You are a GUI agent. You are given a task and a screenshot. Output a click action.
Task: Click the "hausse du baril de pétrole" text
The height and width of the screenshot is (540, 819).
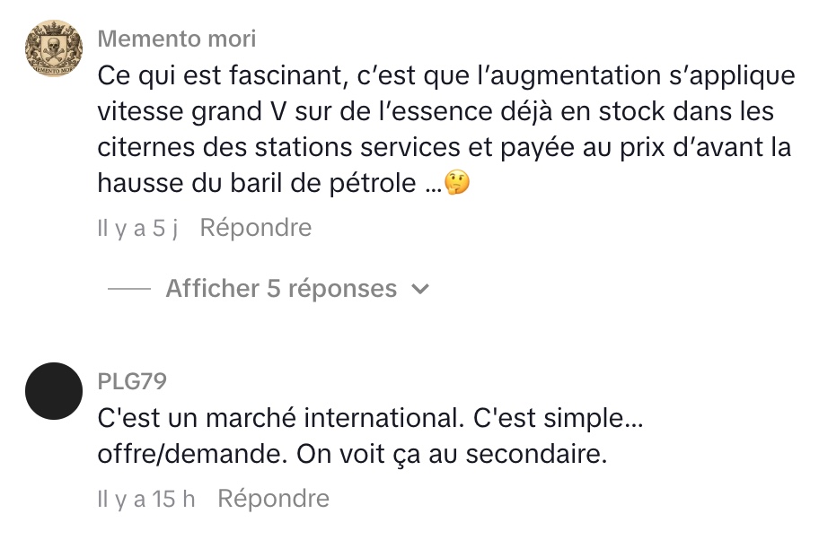(x=256, y=183)
